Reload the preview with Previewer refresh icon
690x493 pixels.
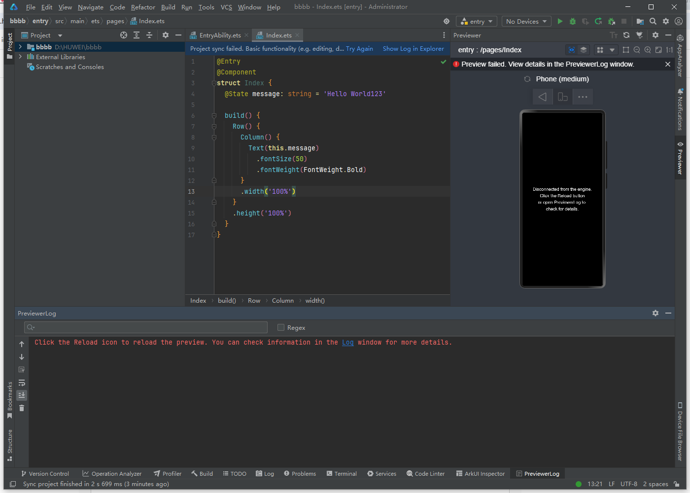tap(626, 35)
